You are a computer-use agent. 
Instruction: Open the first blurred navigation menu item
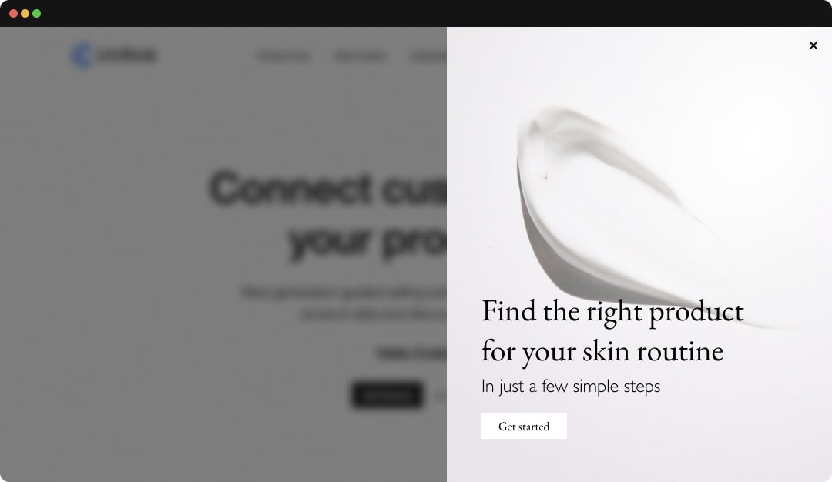(x=283, y=55)
